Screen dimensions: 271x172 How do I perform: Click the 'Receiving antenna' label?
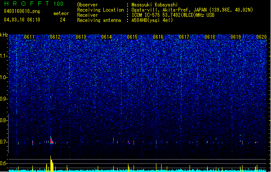point(99,20)
